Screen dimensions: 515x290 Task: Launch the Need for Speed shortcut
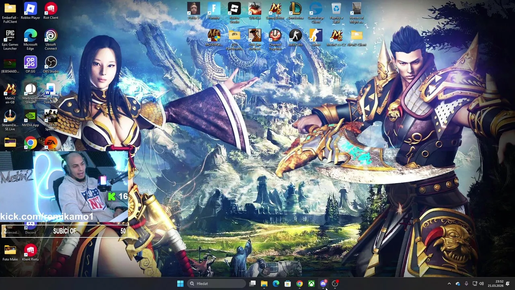tap(51, 120)
